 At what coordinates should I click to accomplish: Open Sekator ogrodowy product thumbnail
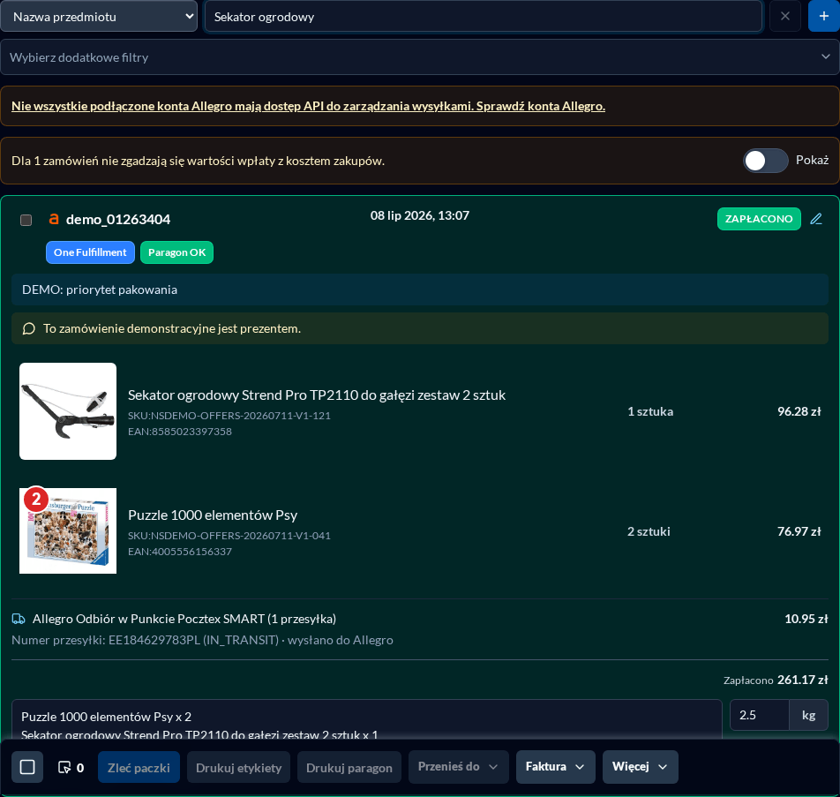point(68,411)
